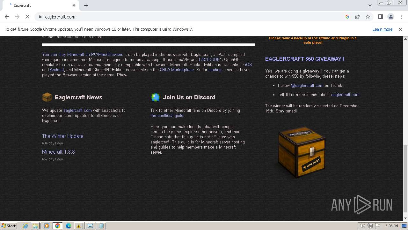Open the Minecraft 1.8.8 news post
408x230 pixels.
[58, 152]
